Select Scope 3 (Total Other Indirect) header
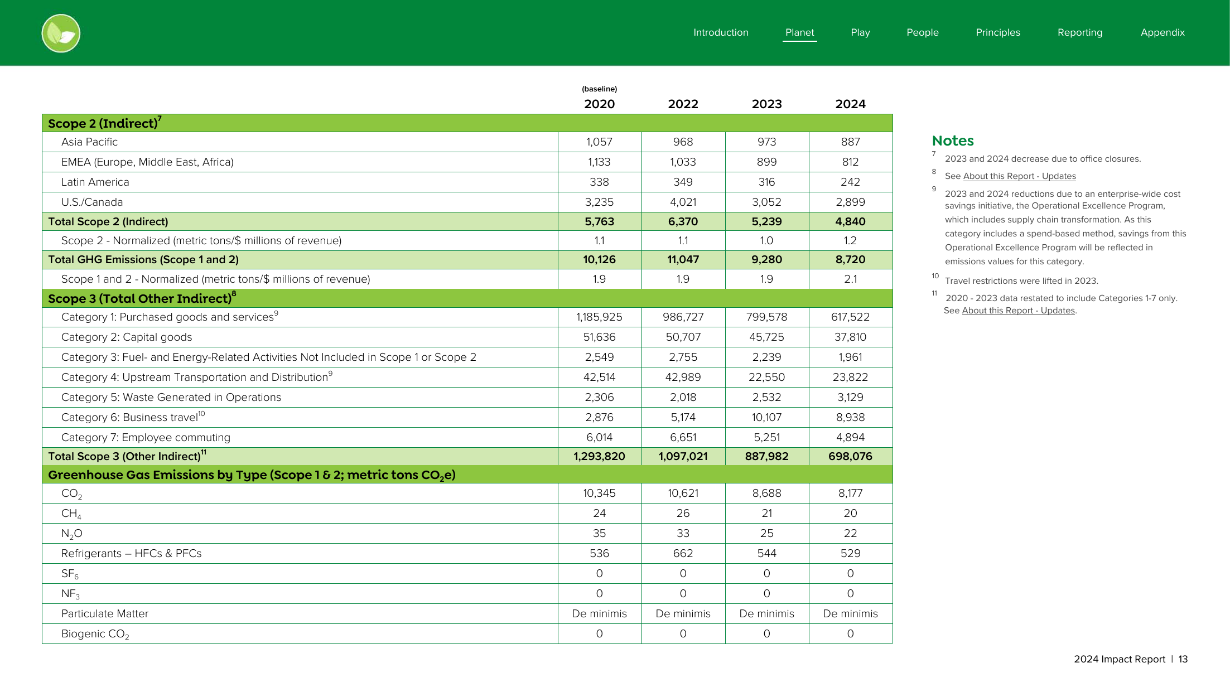Viewport: 1230px width, 692px height. tap(467, 298)
